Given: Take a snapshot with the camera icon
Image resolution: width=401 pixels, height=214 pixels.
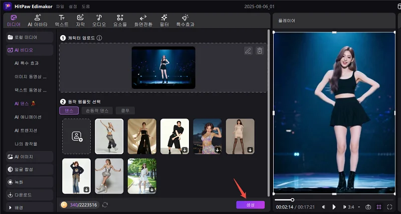Looking at the screenshot, I should click(368, 207).
